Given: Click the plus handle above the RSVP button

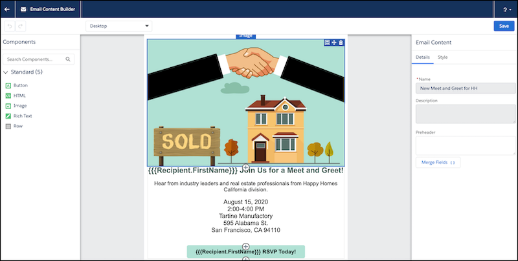Looking at the screenshot, I should (245, 245).
